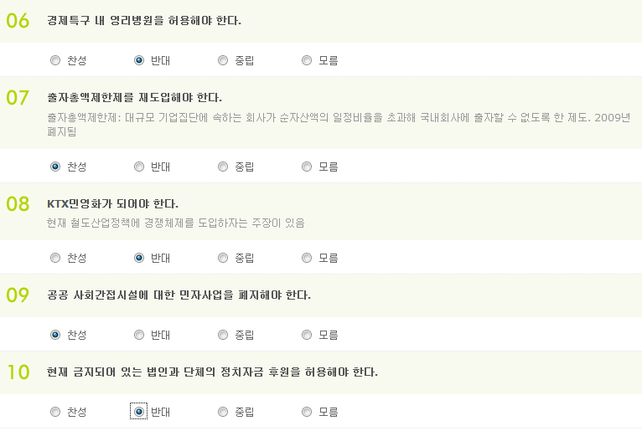
Task: Select 찬성 for question 07 출자총액제한제
Action: click(x=54, y=167)
